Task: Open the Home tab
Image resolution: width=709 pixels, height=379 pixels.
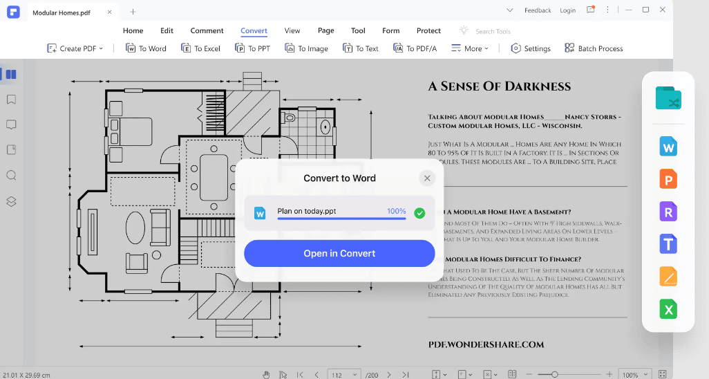Action: (133, 30)
